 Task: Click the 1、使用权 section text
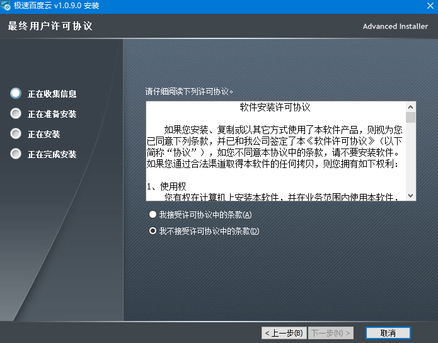tap(166, 186)
